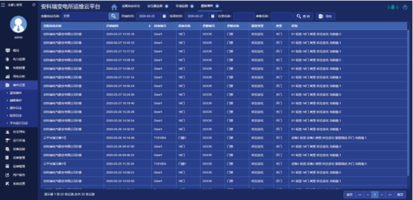Go to the last page in pagination
This screenshot has height=200, width=413.
400,194
